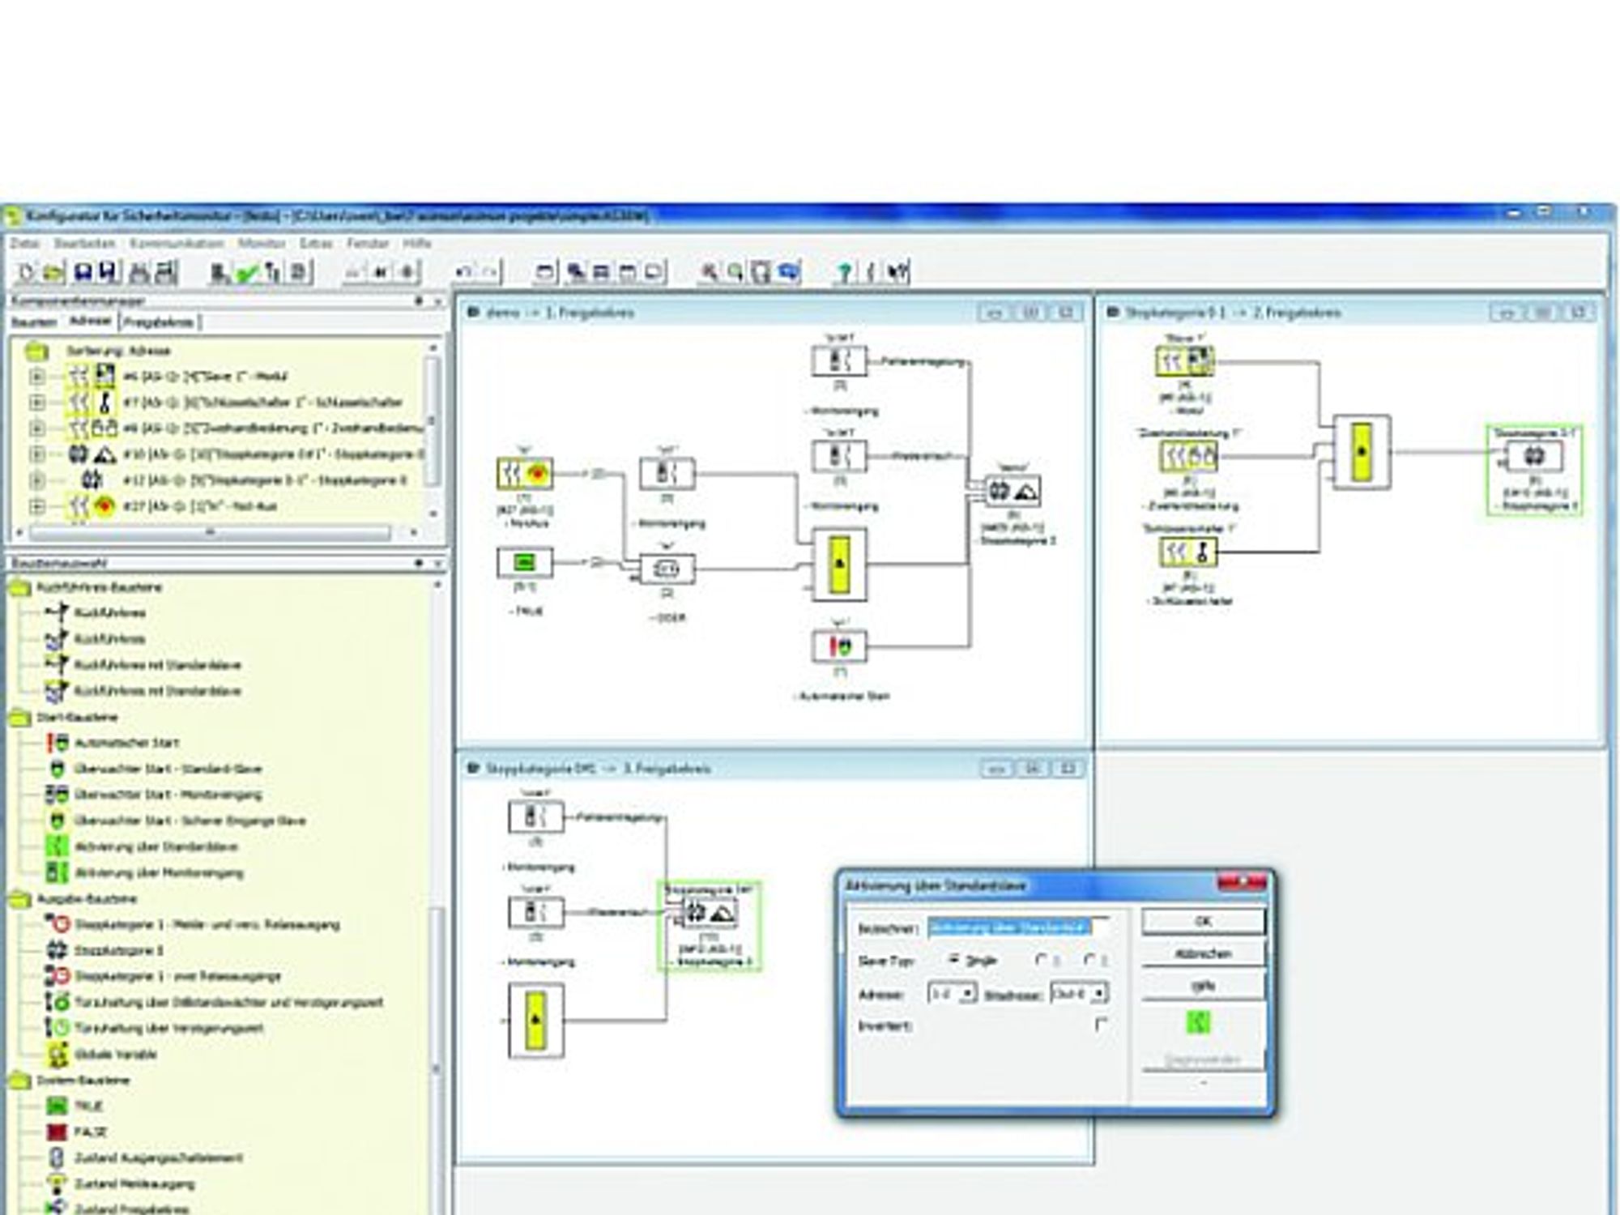Expand the #27 Not-Aus tree node
Image resolution: width=1620 pixels, height=1215 pixels.
point(36,506)
